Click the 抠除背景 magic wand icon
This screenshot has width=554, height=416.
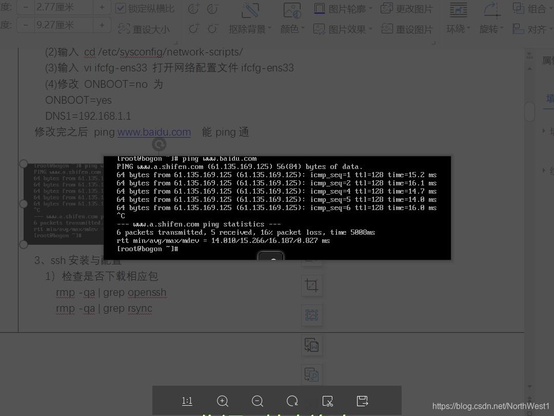(x=250, y=10)
